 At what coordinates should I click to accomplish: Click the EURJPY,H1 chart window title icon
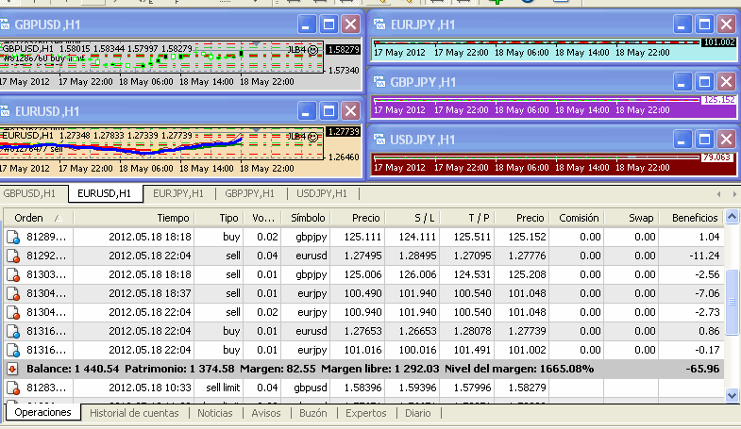click(379, 24)
